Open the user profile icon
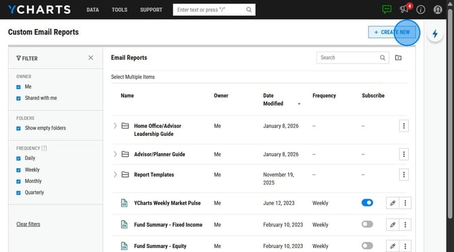 click(438, 10)
